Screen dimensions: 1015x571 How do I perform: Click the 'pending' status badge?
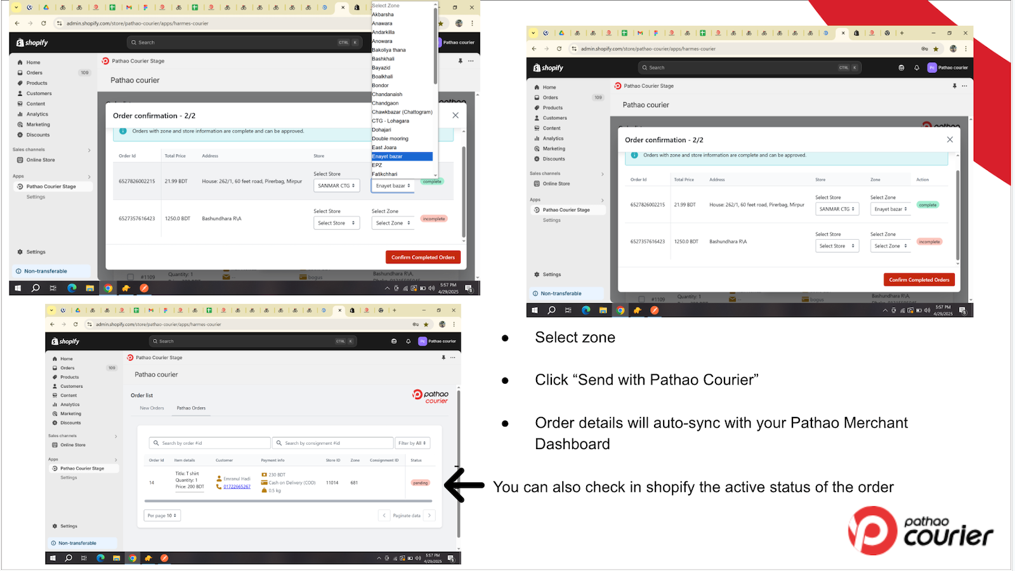[421, 483]
